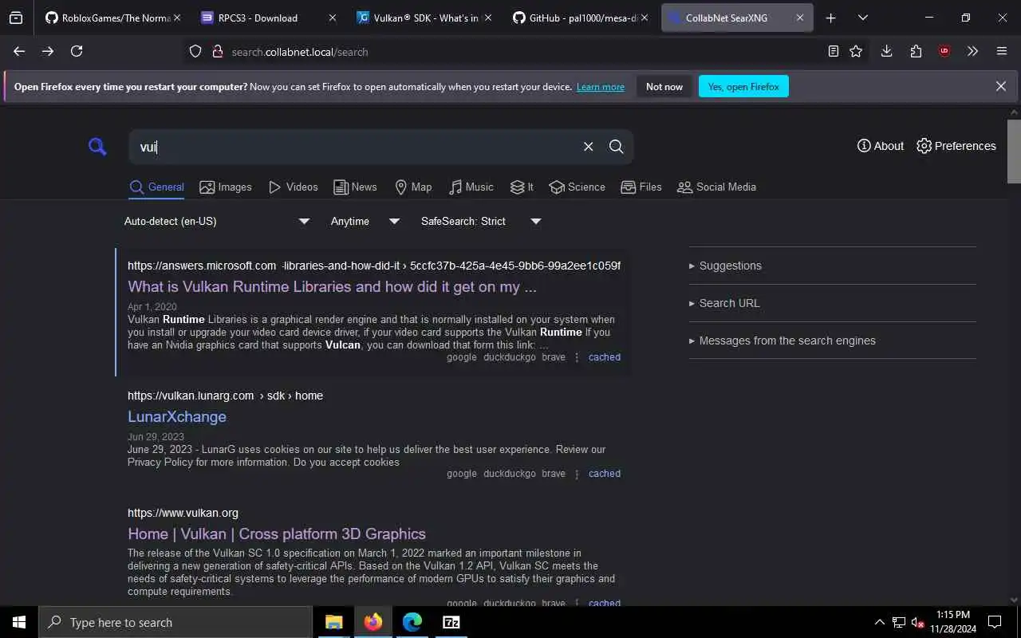The image size is (1021, 638).
Task: Switch to IT search category
Action: point(522,187)
